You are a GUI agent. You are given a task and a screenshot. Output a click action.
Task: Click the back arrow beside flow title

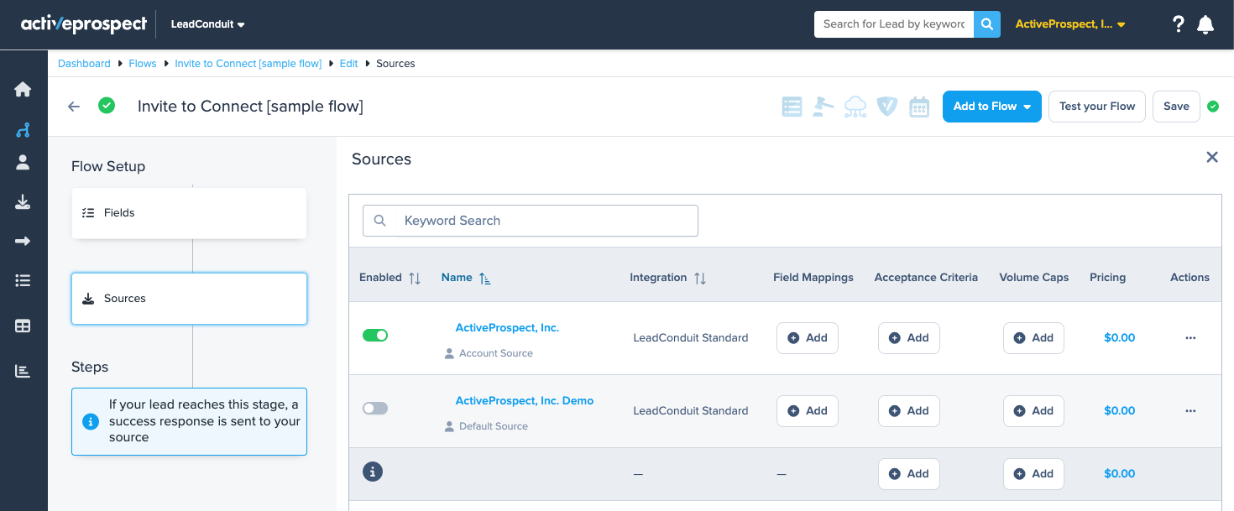(74, 107)
